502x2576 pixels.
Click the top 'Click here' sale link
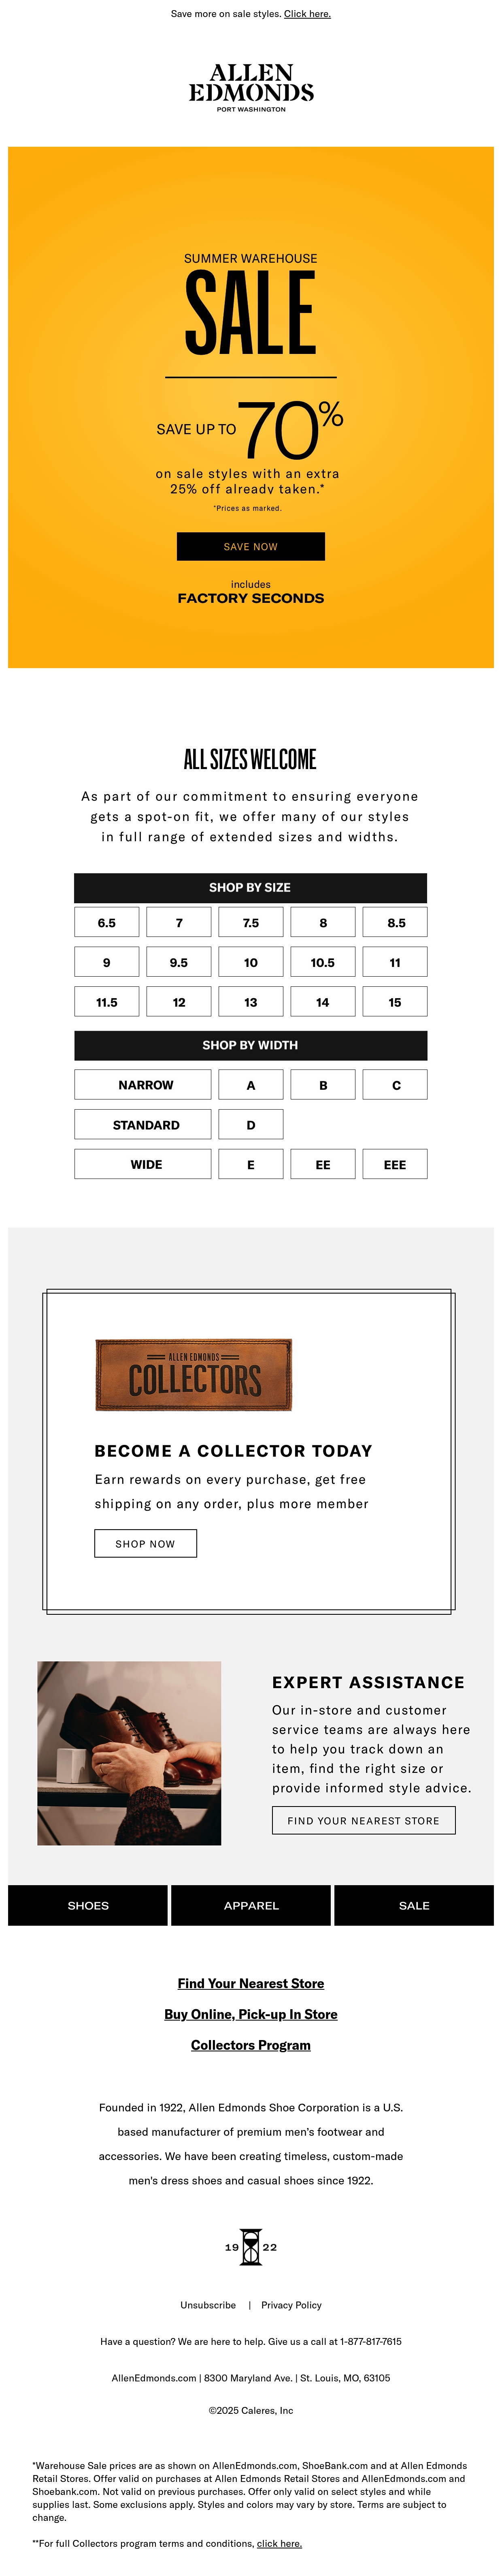pyautogui.click(x=307, y=14)
